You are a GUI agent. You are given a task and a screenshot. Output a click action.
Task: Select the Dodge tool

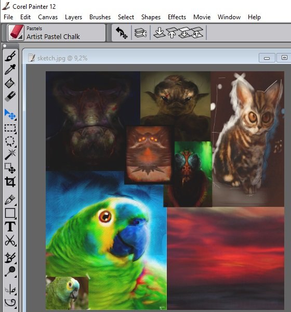10,271
